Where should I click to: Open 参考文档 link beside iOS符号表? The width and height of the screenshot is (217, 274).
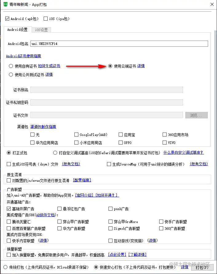71,164
